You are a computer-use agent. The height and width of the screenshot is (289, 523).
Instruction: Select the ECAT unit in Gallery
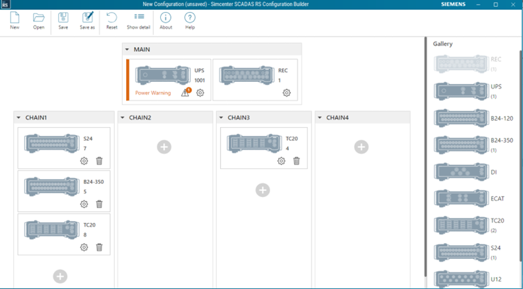460,198
